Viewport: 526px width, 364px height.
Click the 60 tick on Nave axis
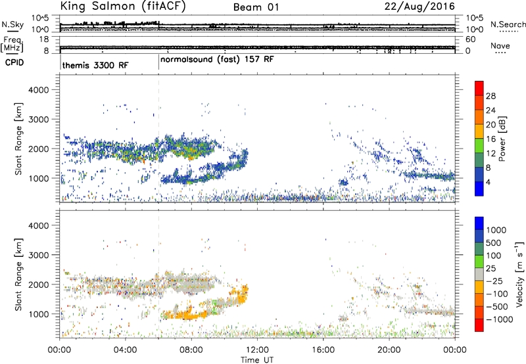470,39
